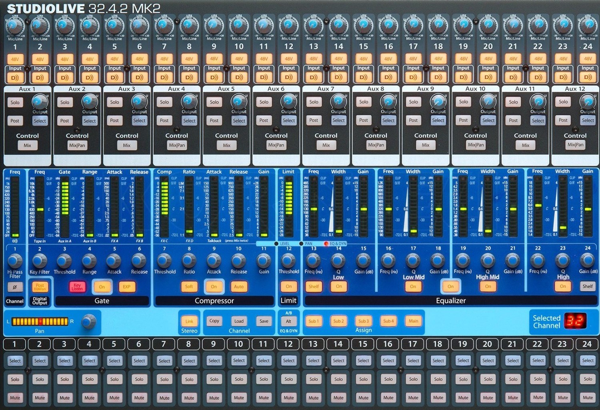Solo channel 19
Viewport: 600px width, 410px height.
pyautogui.click(x=463, y=379)
